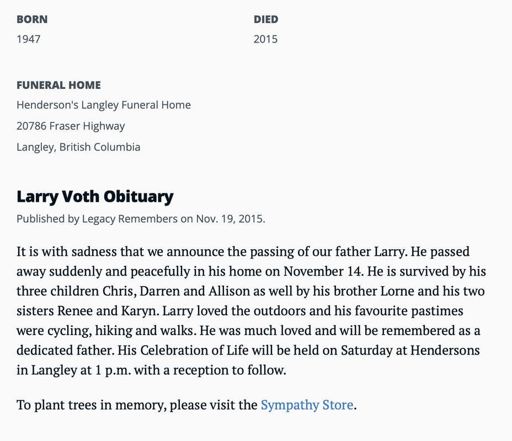Image resolution: width=512 pixels, height=441 pixels.
Task: Click the Larry Voth Obituary heading
Action: click(x=95, y=196)
